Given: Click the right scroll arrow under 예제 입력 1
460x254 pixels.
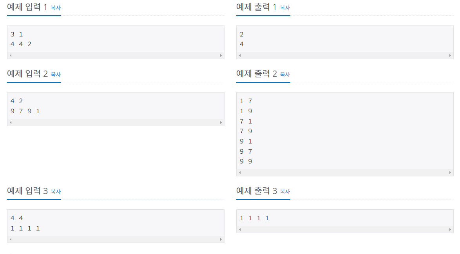Looking at the screenshot, I should pos(221,55).
